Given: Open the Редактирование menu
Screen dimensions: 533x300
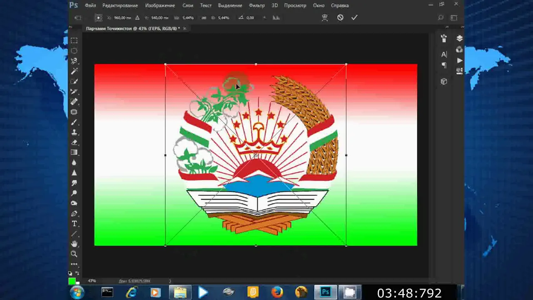Looking at the screenshot, I should pyautogui.click(x=120, y=5).
